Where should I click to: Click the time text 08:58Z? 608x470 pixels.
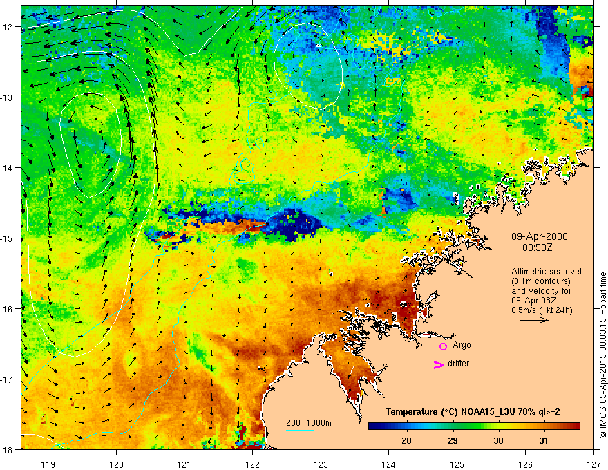tap(537, 247)
